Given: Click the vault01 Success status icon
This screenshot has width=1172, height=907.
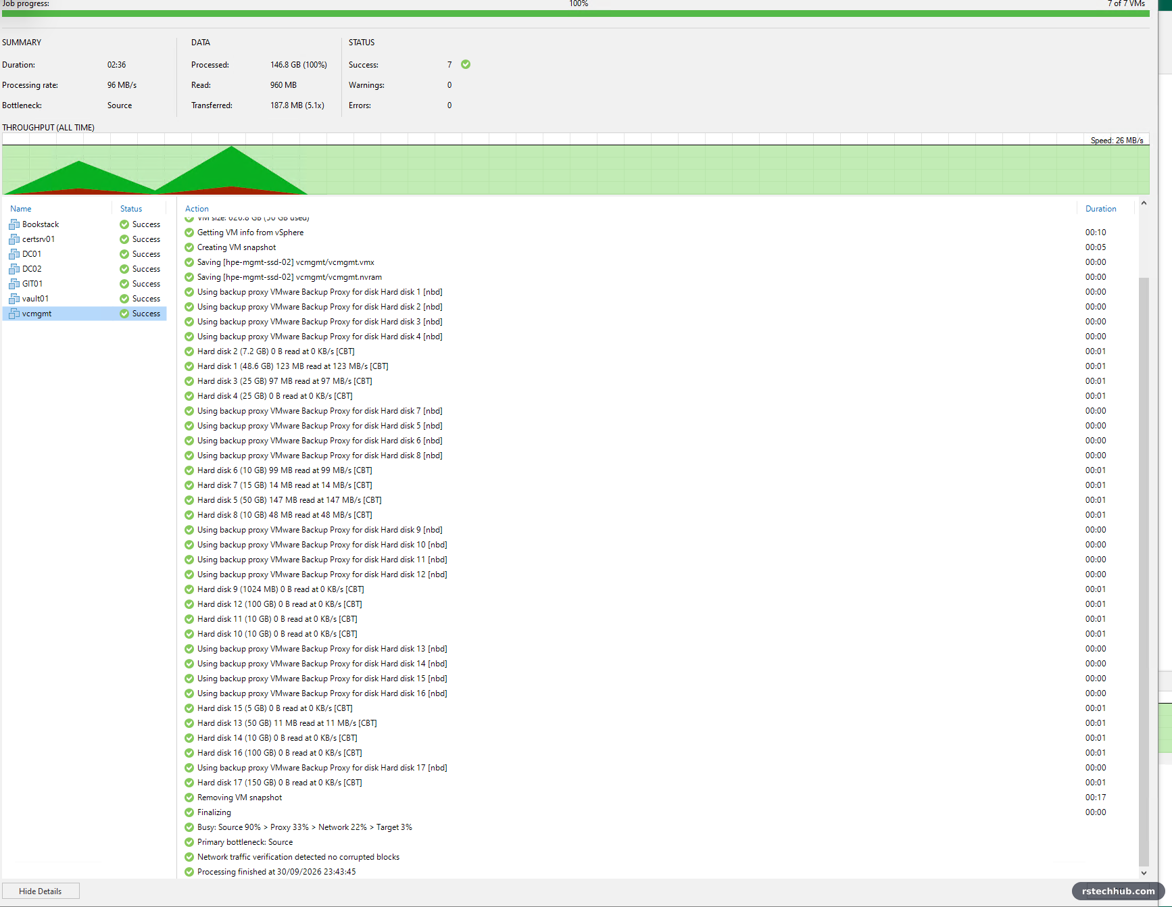Looking at the screenshot, I should 124,299.
